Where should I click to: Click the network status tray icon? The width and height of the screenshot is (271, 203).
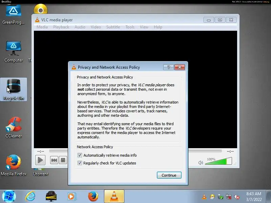point(228,197)
